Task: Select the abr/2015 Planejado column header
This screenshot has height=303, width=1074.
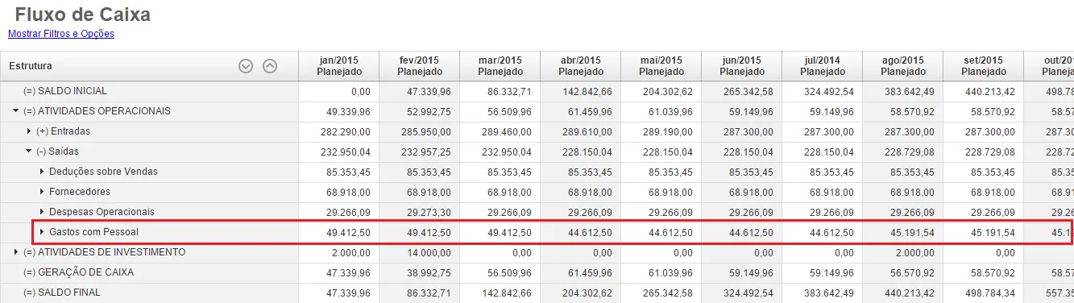Action: pyautogui.click(x=580, y=66)
